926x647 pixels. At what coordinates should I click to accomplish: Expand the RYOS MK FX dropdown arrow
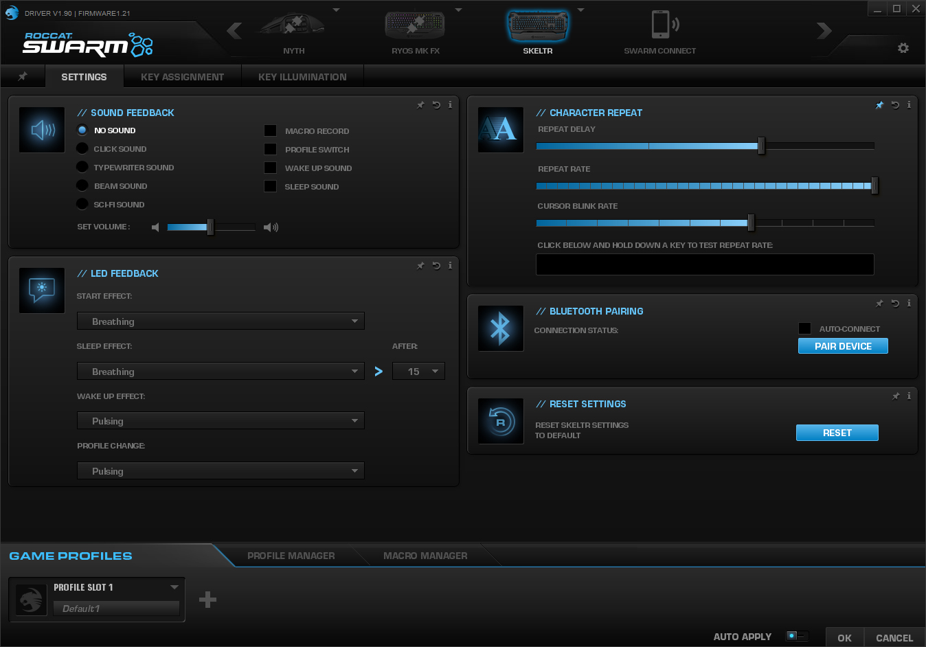click(x=458, y=10)
